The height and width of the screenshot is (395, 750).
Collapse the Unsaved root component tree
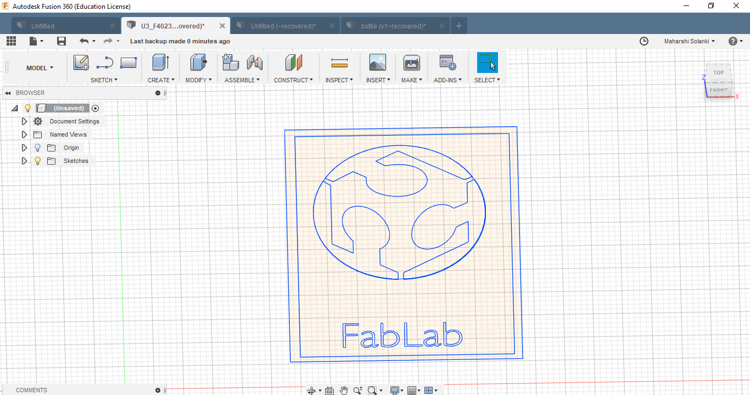[14, 108]
